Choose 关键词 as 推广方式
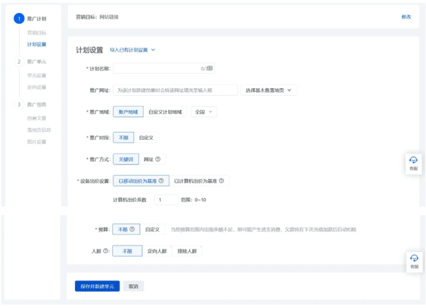The height and width of the screenshot is (308, 426). pyautogui.click(x=126, y=159)
